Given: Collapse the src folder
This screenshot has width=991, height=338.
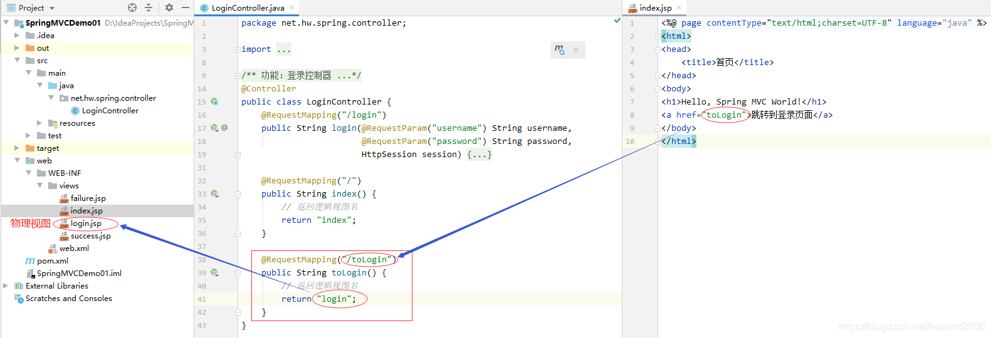Looking at the screenshot, I should click(17, 61).
